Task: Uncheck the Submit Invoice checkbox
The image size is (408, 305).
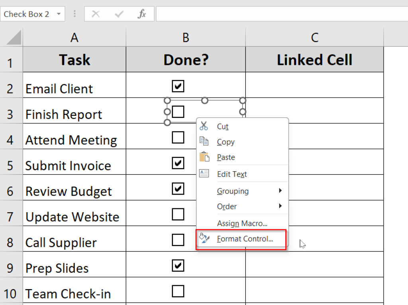Action: pos(178,163)
